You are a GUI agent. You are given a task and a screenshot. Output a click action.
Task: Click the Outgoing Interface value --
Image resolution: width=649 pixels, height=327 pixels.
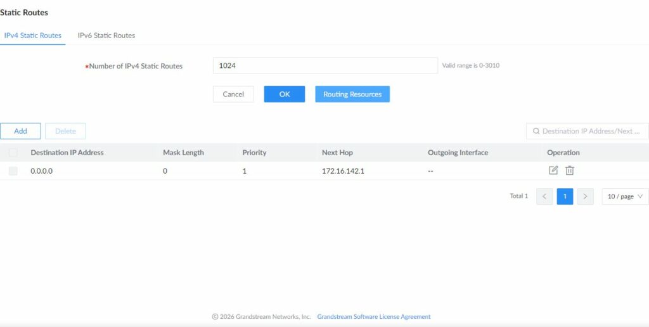[x=430, y=171]
